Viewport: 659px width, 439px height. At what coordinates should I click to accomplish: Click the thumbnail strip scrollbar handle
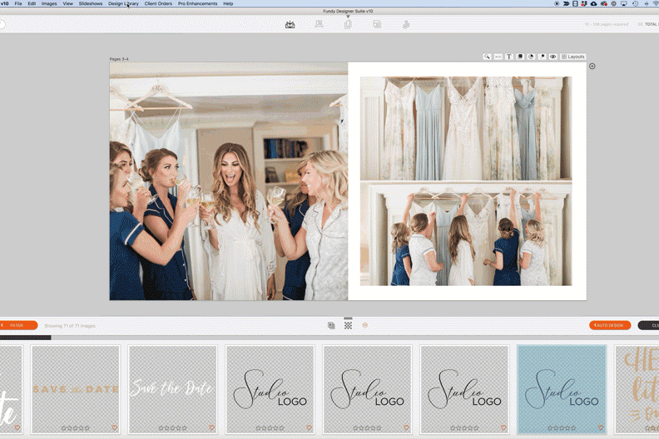coord(25,338)
